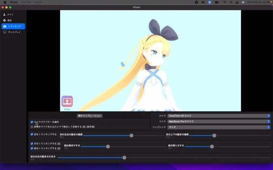Click the pill-shaped status icon in menu bar

(203, 2)
